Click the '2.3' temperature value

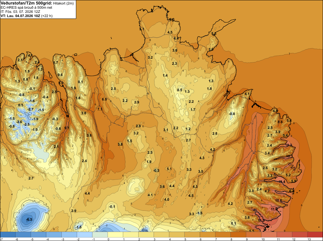pyautogui.click(x=174, y=63)
